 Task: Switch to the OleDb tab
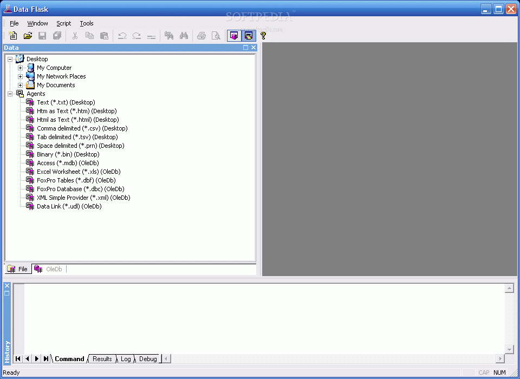pyautogui.click(x=49, y=269)
